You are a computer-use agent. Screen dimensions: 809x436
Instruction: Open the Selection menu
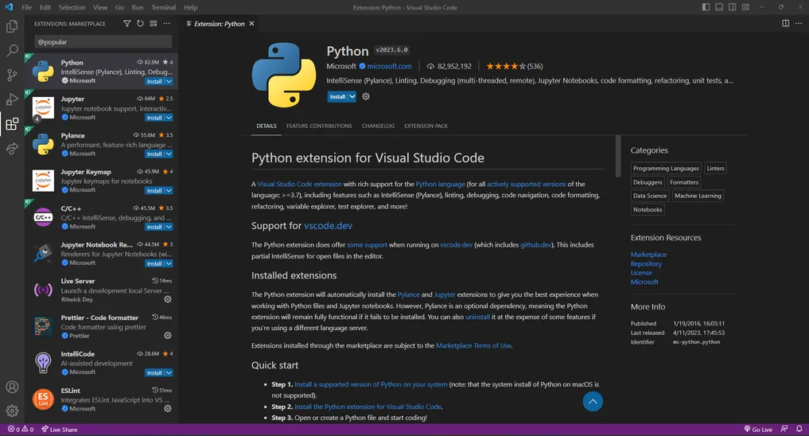point(72,7)
